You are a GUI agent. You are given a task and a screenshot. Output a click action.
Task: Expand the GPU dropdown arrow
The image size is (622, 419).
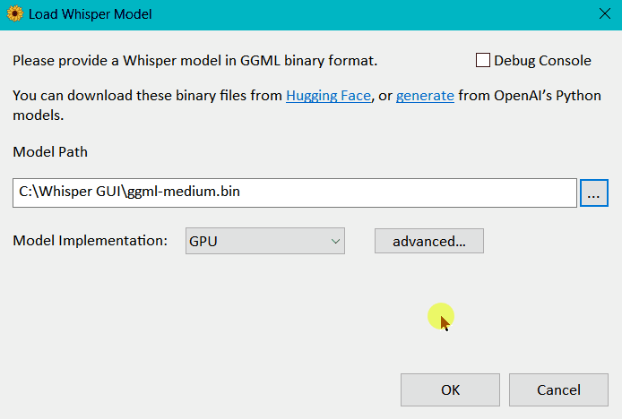click(336, 241)
